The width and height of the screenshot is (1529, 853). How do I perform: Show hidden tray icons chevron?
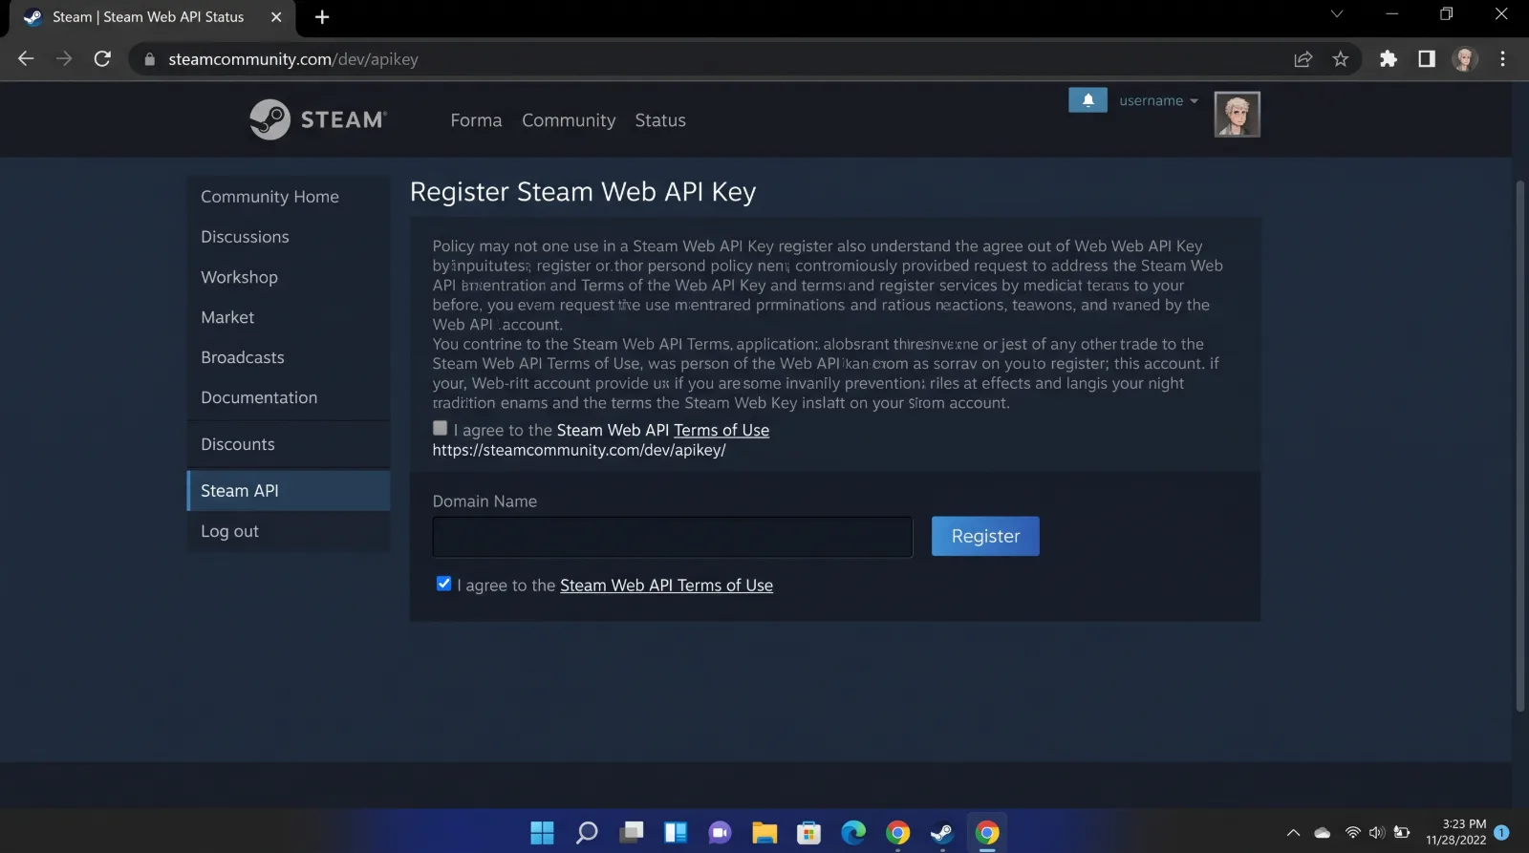coord(1293,833)
